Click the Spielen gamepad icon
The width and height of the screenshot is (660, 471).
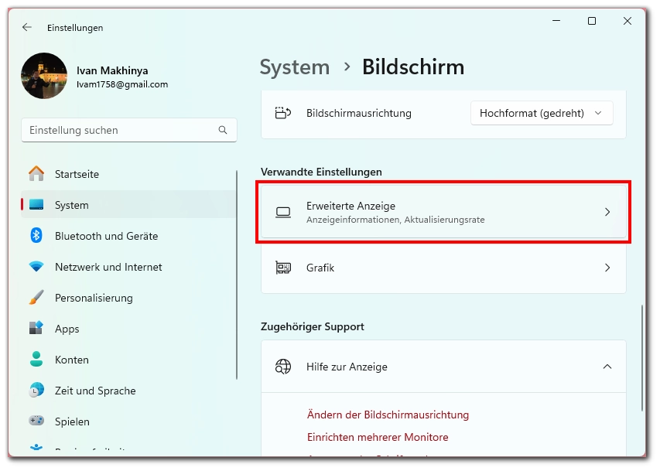click(x=36, y=421)
